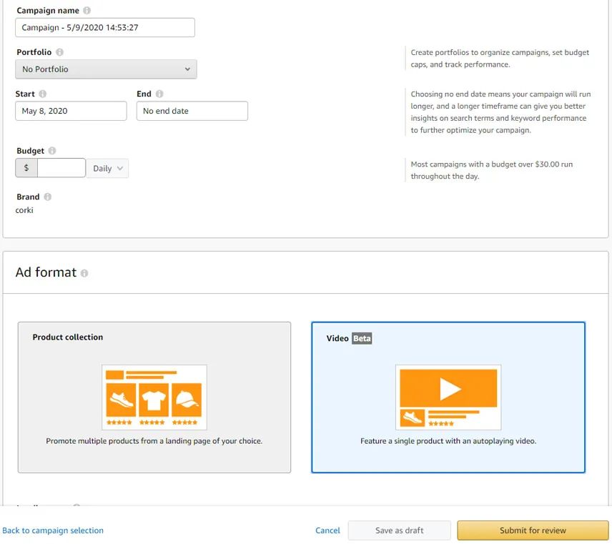Click info icon beside Portfolio label
612x544 pixels.
59,52
